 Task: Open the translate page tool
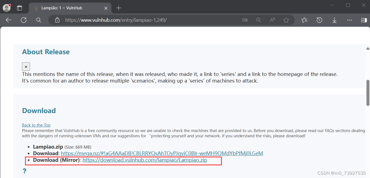[245, 20]
